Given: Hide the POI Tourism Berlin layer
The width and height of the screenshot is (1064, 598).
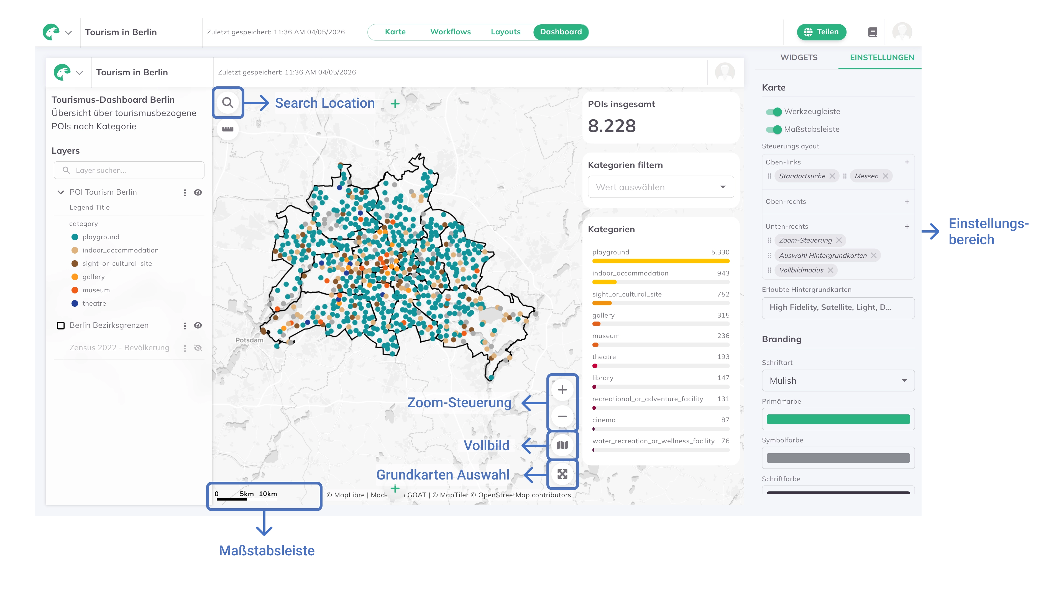Looking at the screenshot, I should [x=198, y=192].
